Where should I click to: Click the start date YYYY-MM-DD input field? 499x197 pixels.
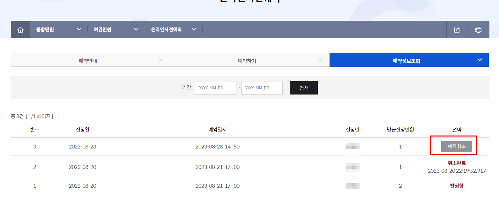tap(215, 87)
